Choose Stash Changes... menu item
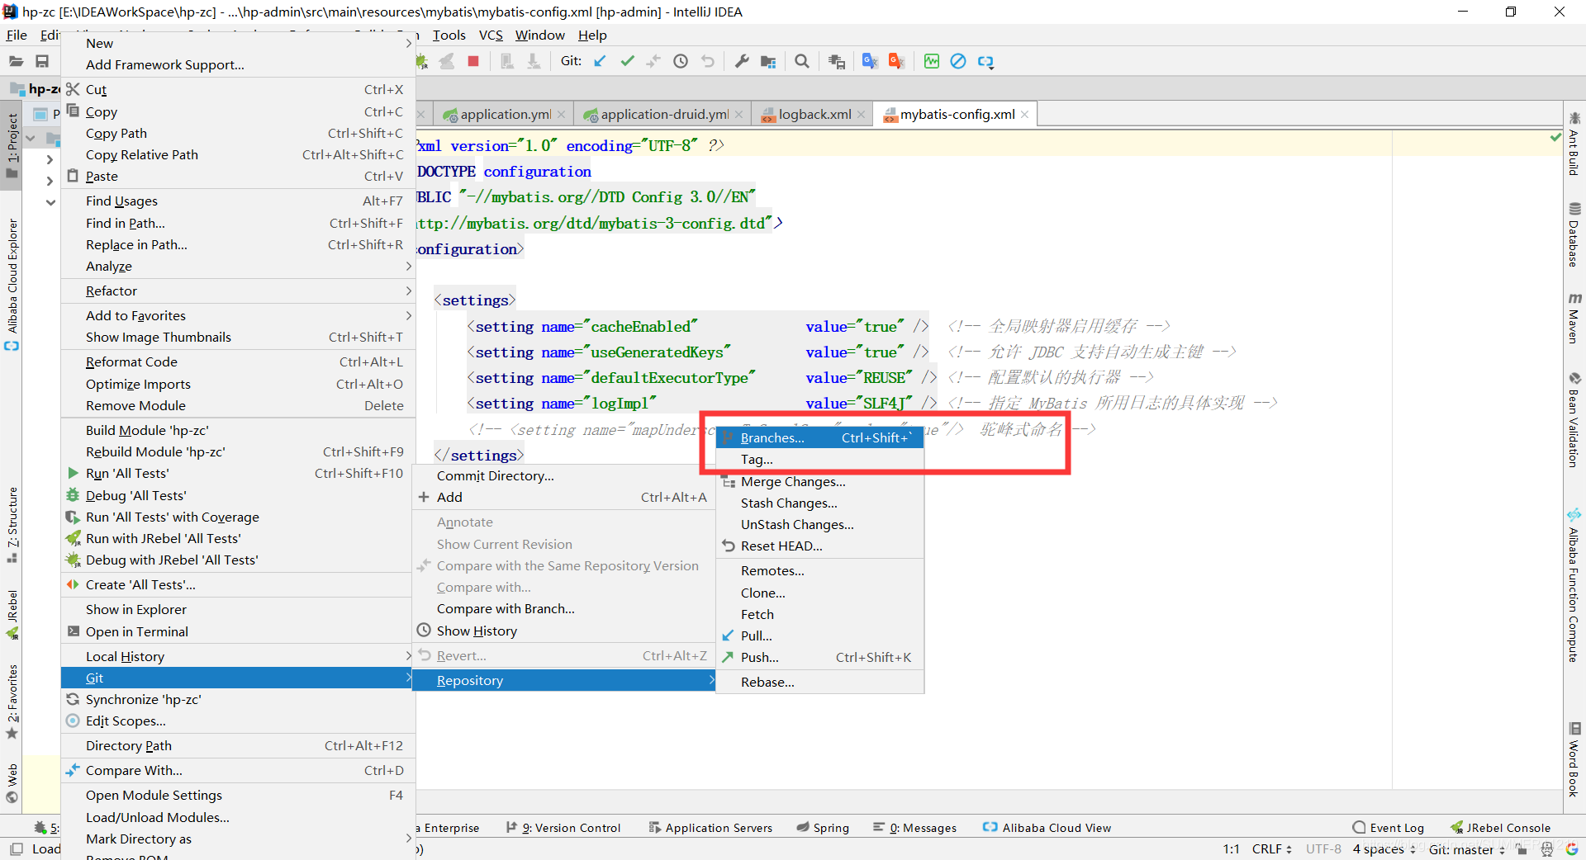This screenshot has width=1586, height=860. (x=819, y=503)
